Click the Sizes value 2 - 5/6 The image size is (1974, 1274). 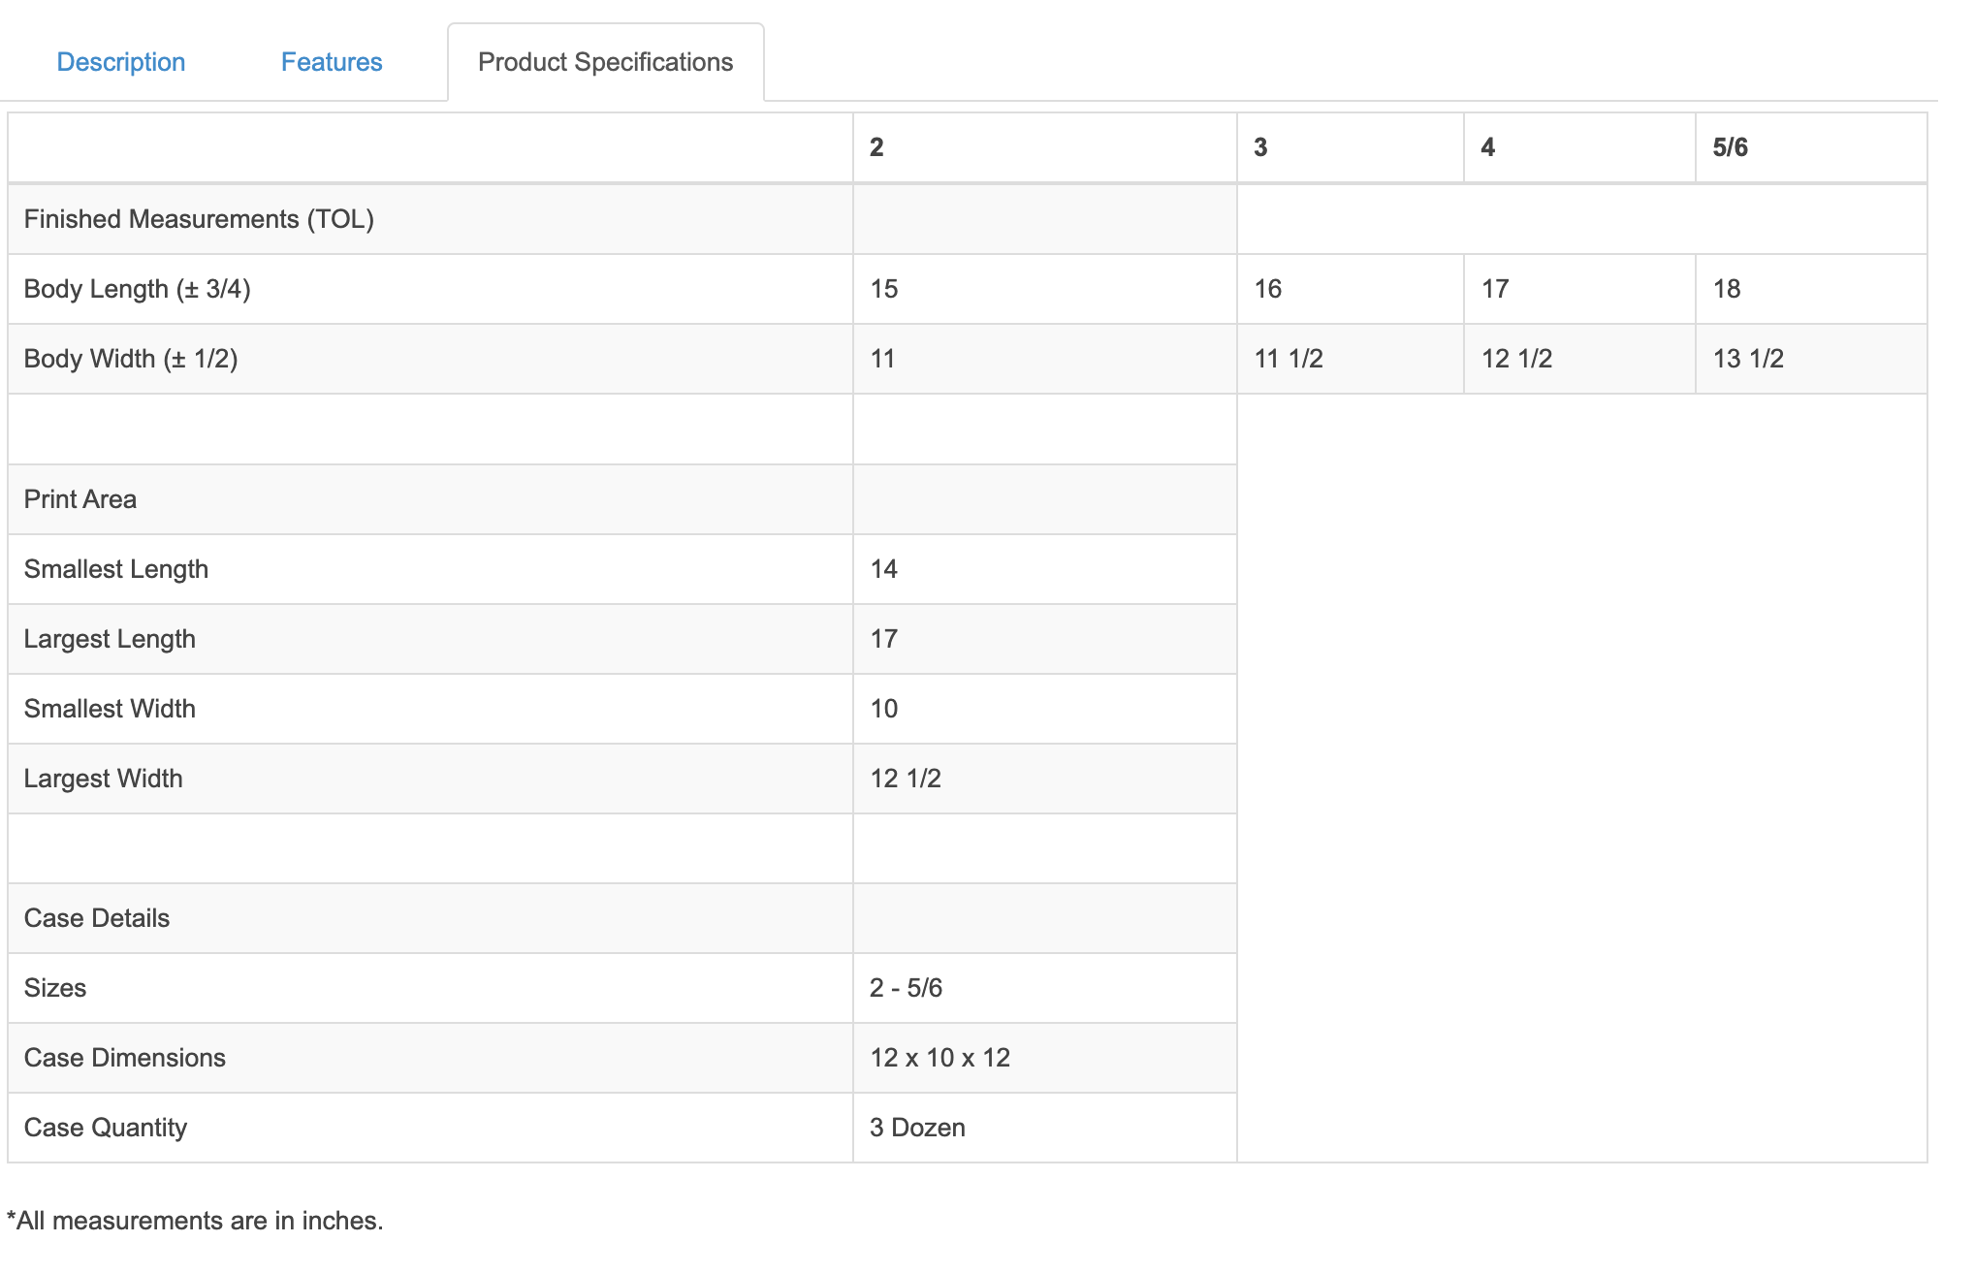(x=906, y=988)
